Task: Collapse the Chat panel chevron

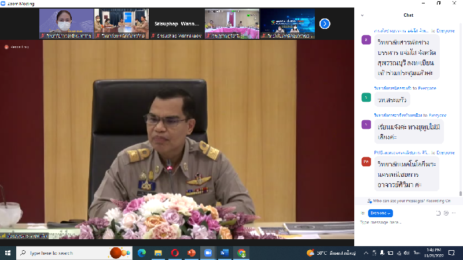Action: click(x=362, y=15)
